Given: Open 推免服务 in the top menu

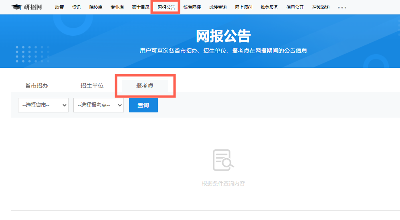Looking at the screenshot, I should [x=269, y=7].
